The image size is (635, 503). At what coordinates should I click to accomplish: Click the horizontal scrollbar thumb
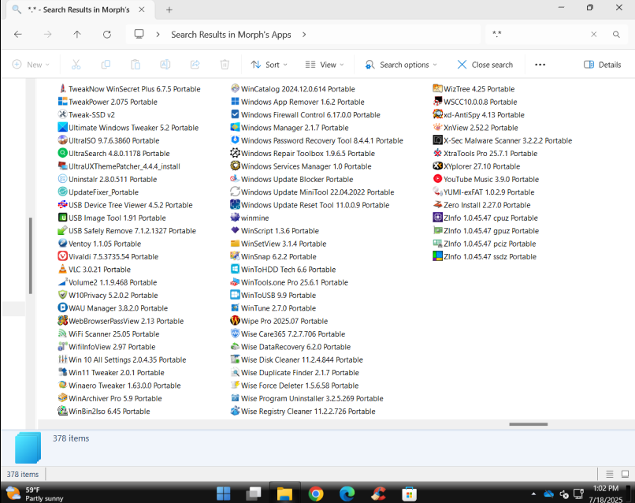[528, 424]
